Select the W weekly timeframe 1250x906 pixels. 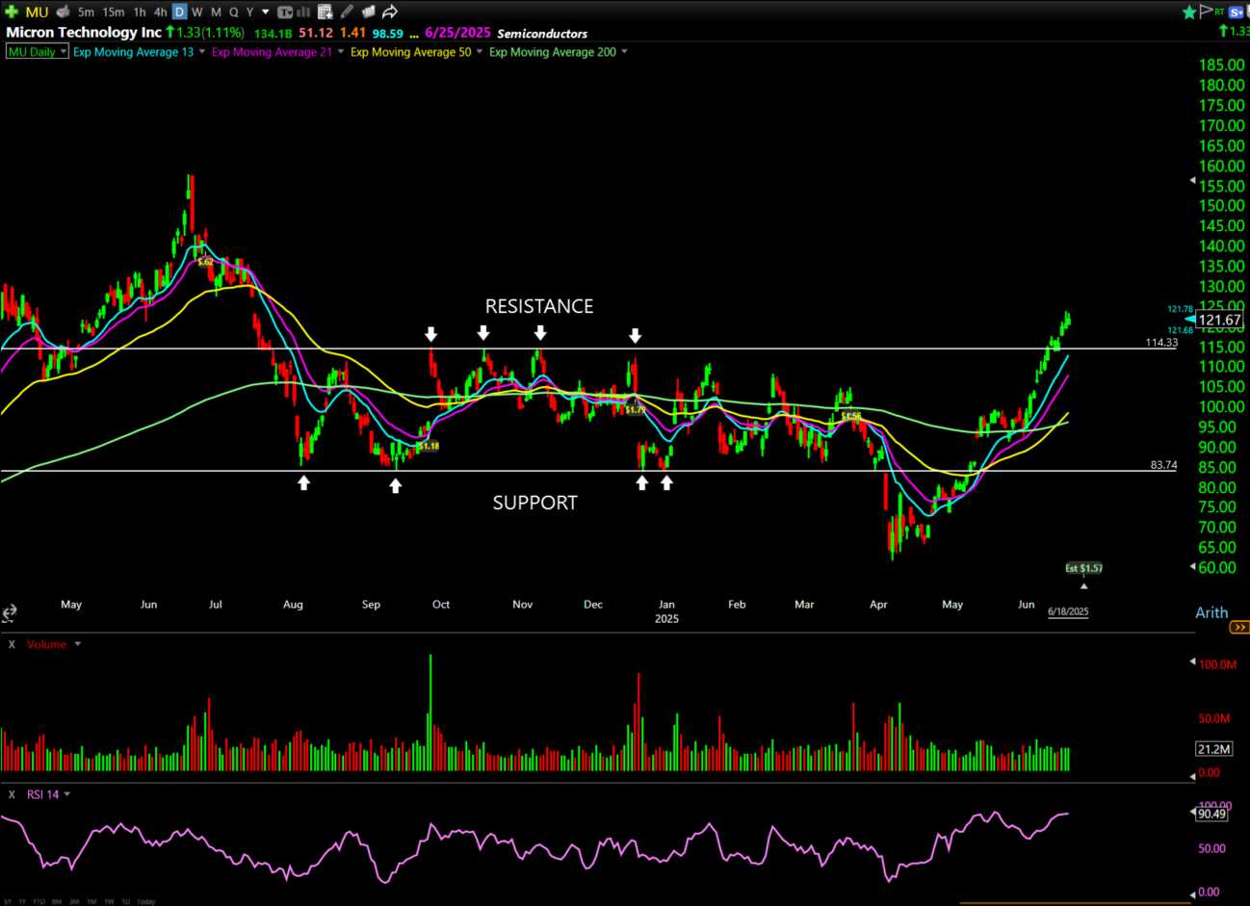[197, 12]
